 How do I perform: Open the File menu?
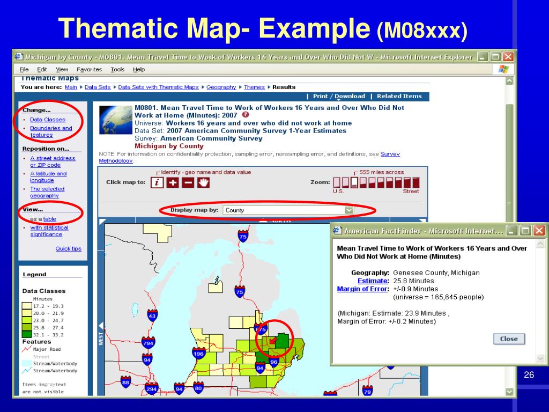24,69
